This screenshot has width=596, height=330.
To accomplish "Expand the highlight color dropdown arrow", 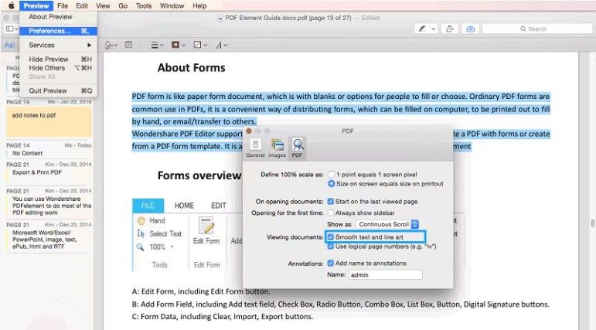I will (434, 29).
